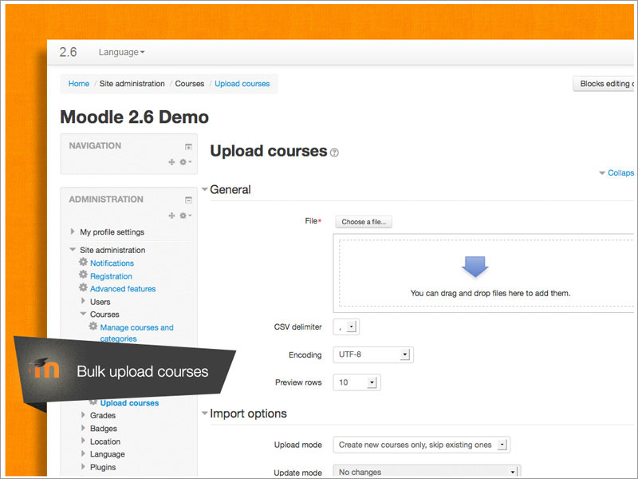Viewport: 638px width, 479px height.
Task: Click the Home breadcrumb link
Action: [x=79, y=84]
